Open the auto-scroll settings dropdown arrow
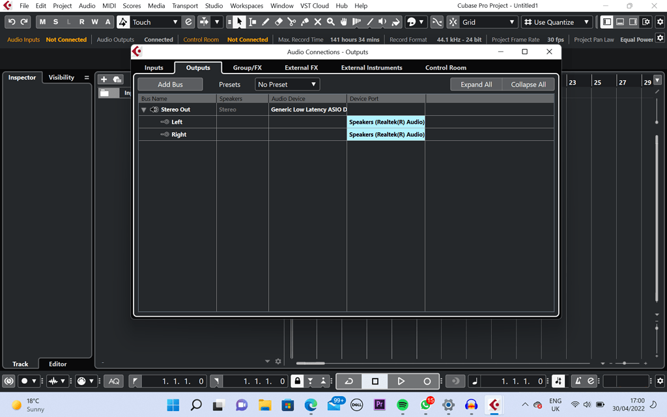 click(x=217, y=22)
